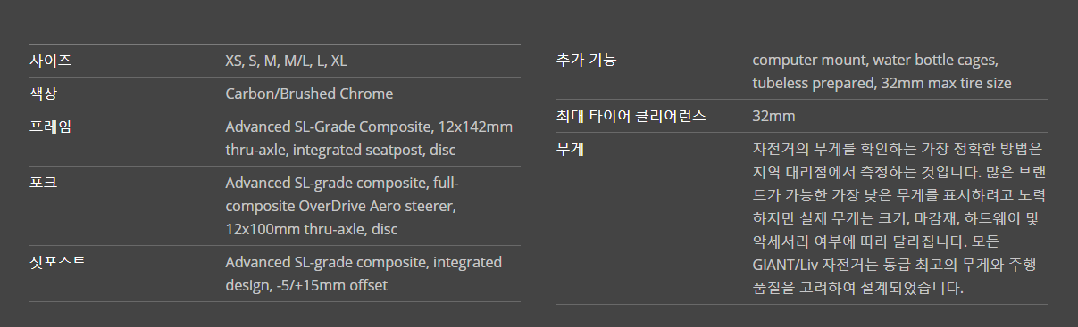
Task: Click the 색상 row label
Action: click(x=44, y=94)
